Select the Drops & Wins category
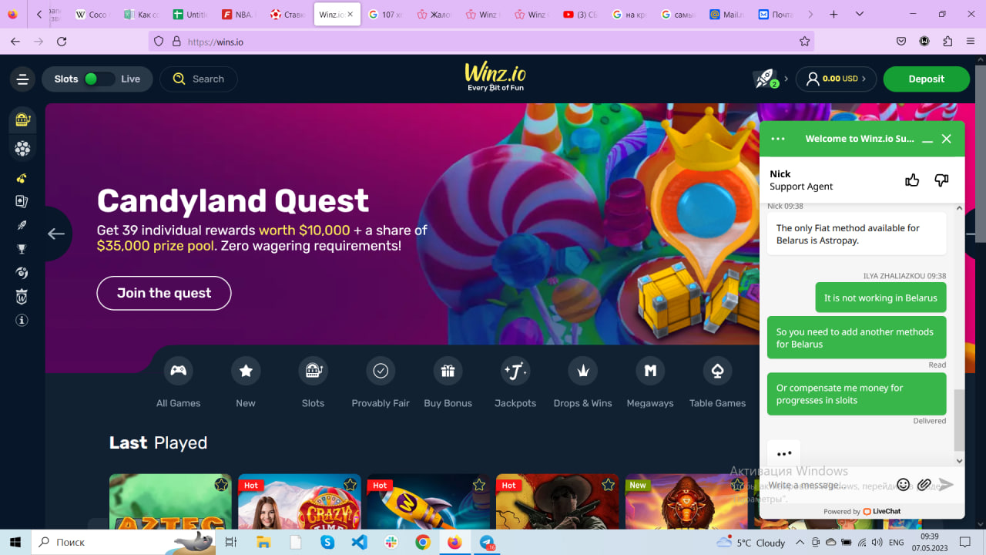Image resolution: width=986 pixels, height=555 pixels. point(582,383)
